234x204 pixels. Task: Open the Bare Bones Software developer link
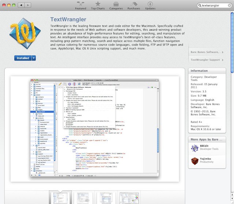click(207, 52)
